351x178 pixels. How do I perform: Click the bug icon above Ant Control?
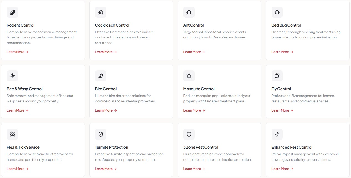click(189, 12)
